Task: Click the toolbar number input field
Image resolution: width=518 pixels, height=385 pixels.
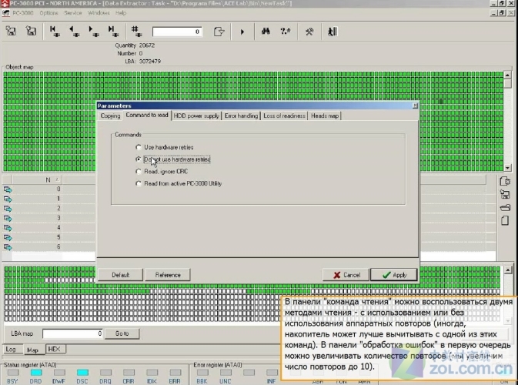Action: (177, 32)
